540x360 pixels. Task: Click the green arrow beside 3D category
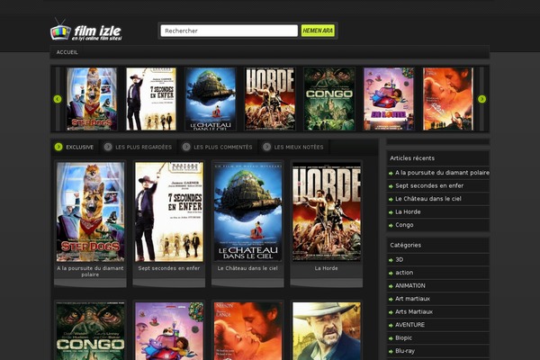391,260
